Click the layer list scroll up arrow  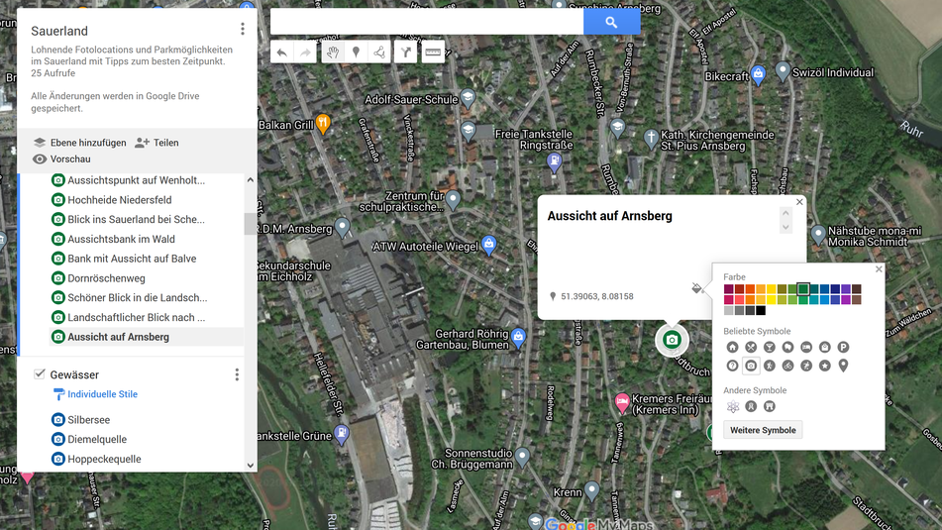[251, 180]
